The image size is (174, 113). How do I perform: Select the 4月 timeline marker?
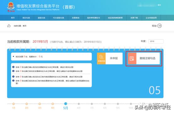[52, 104]
